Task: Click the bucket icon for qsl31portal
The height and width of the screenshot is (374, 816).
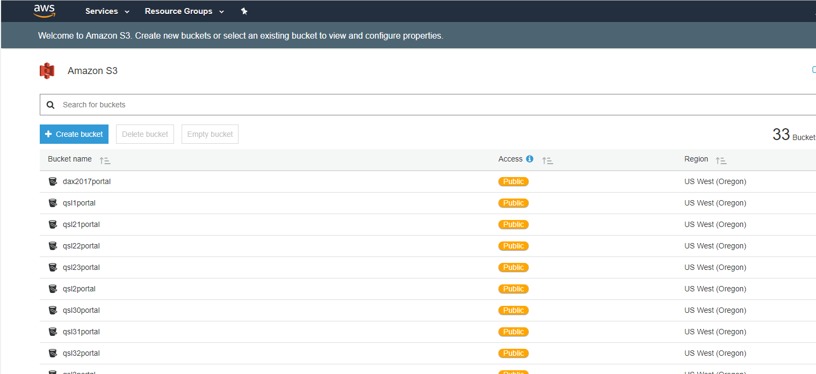Action: (53, 332)
